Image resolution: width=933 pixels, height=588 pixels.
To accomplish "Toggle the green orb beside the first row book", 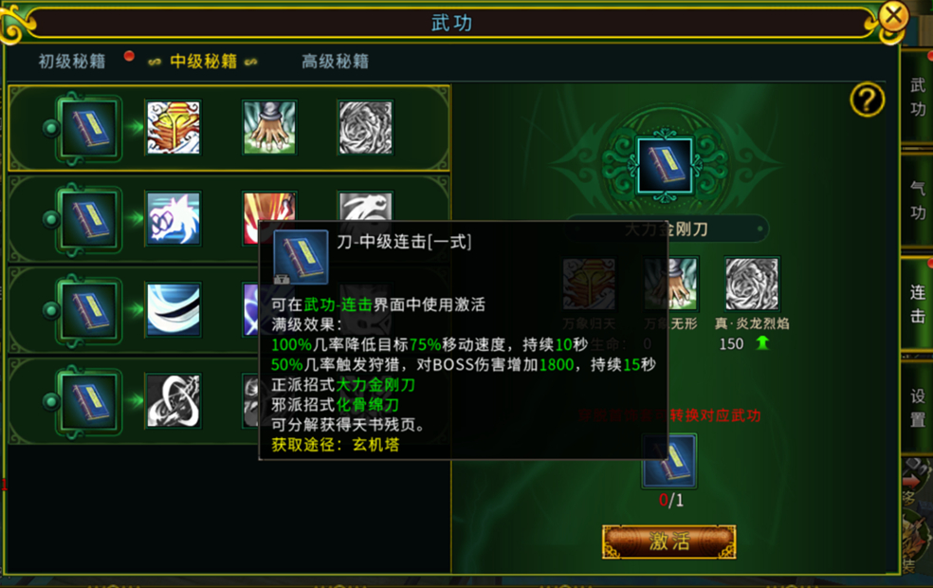I will [51, 128].
